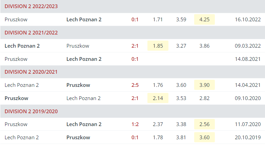Open bold Pruszkow team in 20.10.2019 row
Screen dimensions: 265x147
pyautogui.click(x=78, y=138)
